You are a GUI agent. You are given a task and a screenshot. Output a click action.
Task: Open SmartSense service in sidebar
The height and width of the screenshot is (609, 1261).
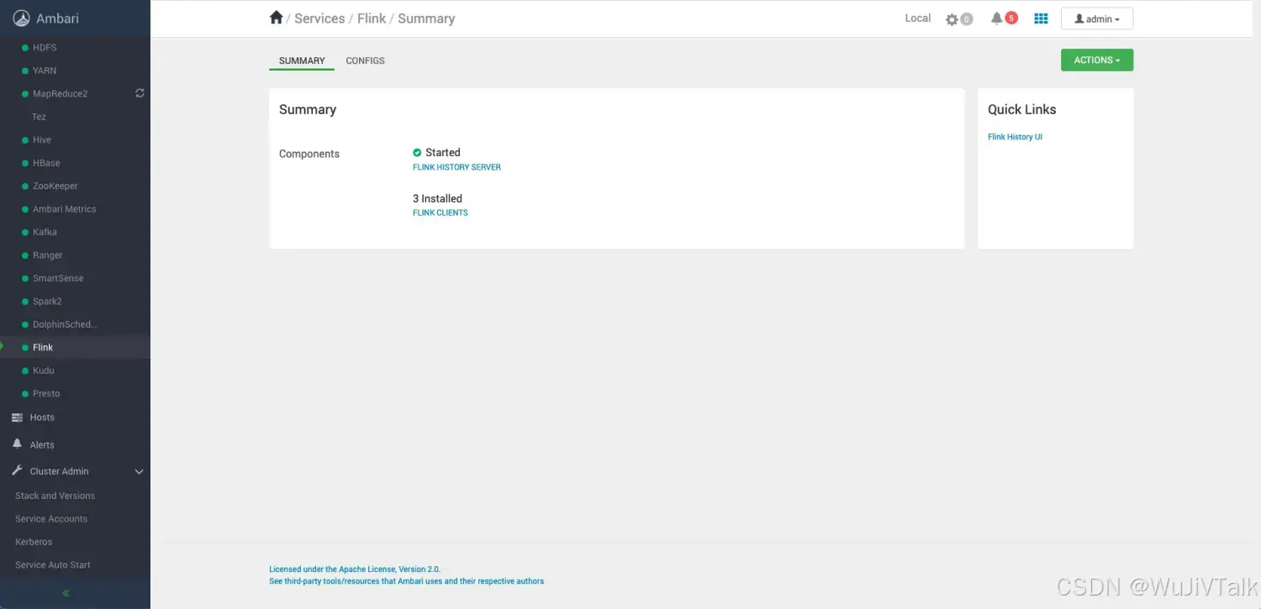[58, 278]
